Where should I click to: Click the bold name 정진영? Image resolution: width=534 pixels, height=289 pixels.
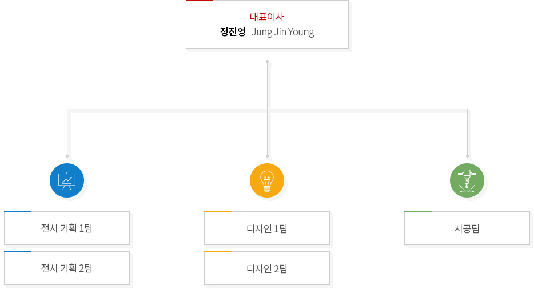[233, 32]
